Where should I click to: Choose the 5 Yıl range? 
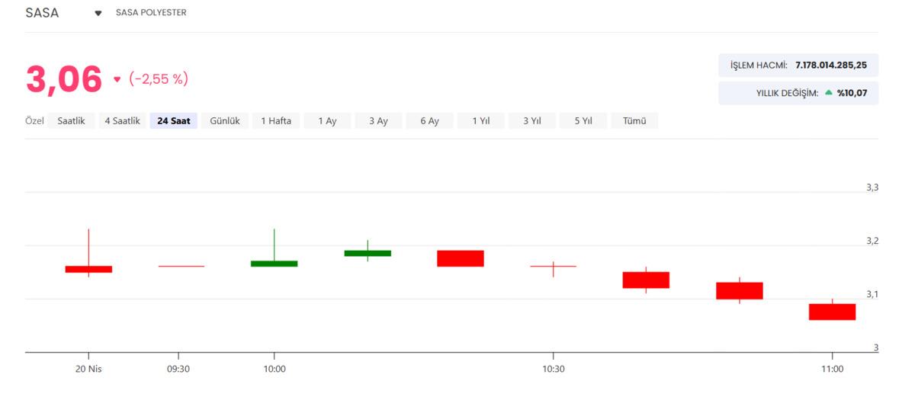(583, 120)
